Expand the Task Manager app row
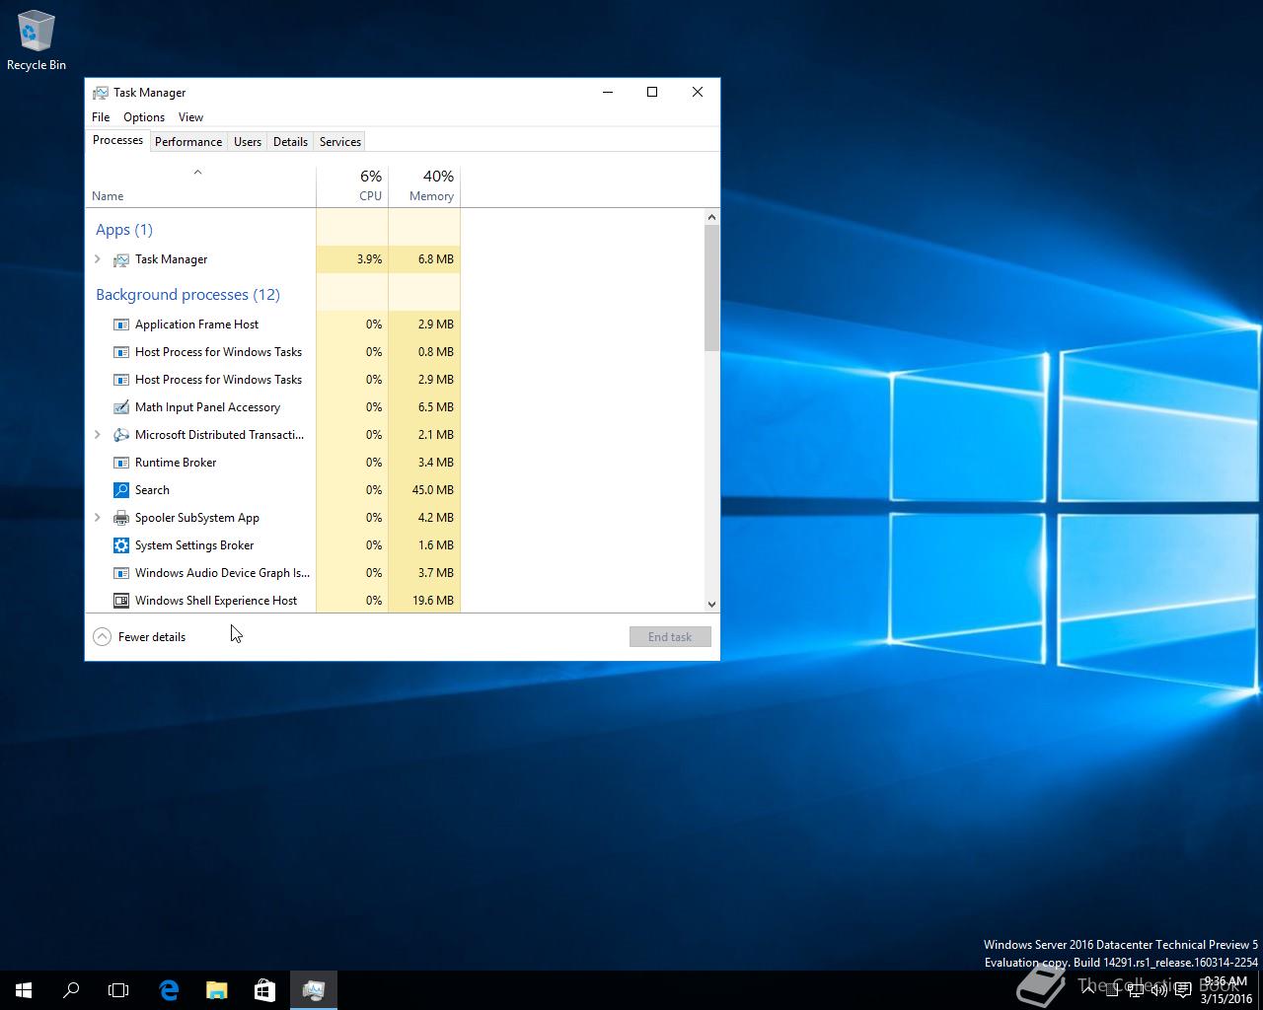This screenshot has width=1263, height=1010. [x=97, y=259]
